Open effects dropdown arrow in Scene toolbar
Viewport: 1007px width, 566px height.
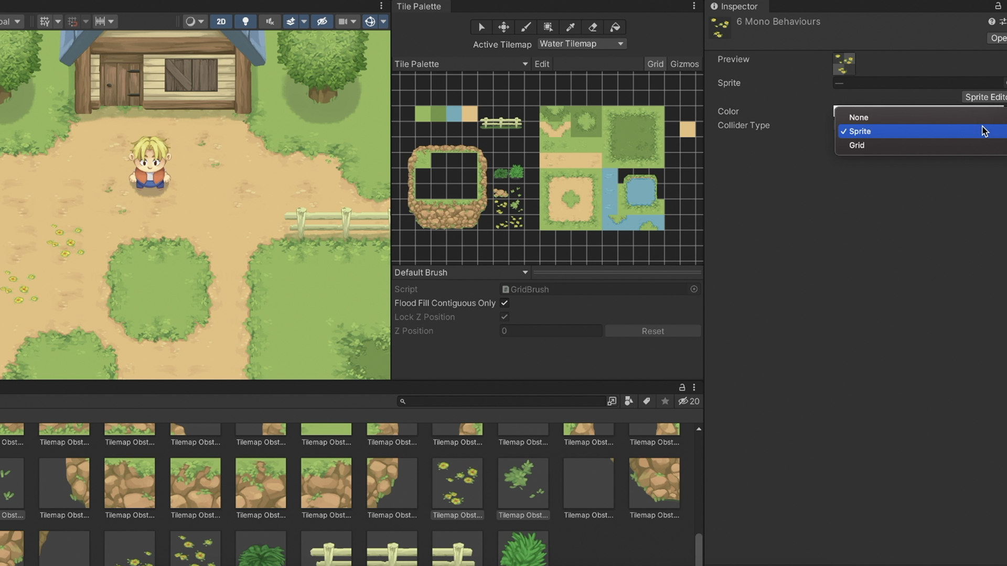click(304, 21)
